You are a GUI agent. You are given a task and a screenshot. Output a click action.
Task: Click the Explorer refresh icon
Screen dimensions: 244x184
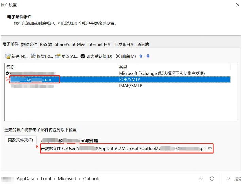click(212, 179)
